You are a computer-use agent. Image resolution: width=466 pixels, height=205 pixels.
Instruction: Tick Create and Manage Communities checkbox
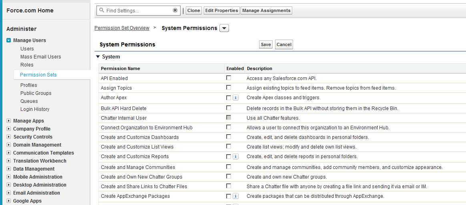(x=229, y=167)
